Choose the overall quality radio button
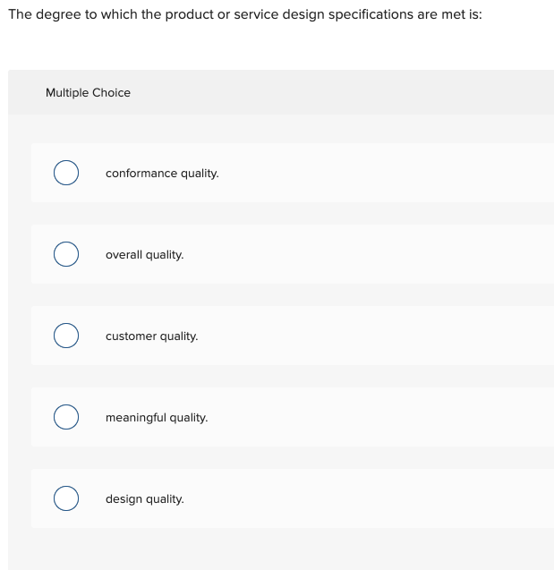 tap(65, 255)
